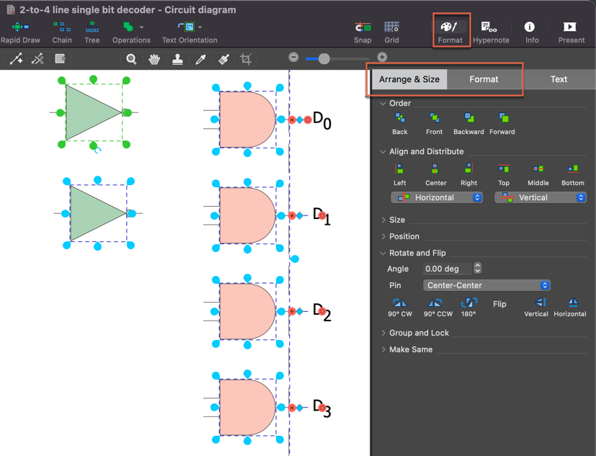Image resolution: width=596 pixels, height=456 pixels.
Task: Click the Text Orientation icon
Action: point(187,27)
